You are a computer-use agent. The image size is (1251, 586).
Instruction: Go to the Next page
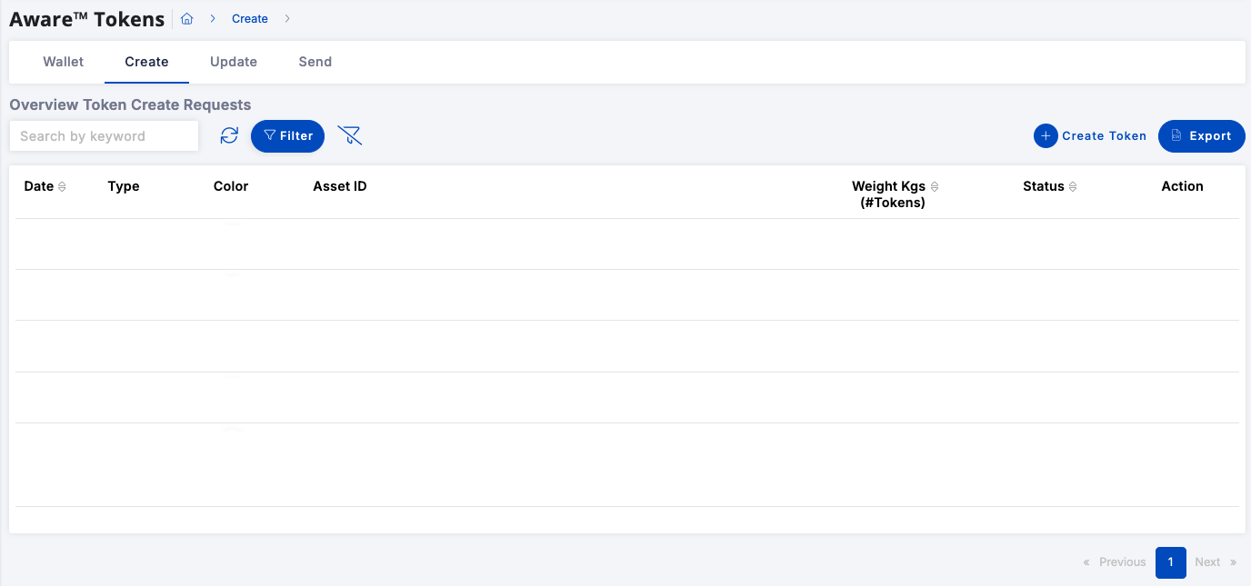1215,562
